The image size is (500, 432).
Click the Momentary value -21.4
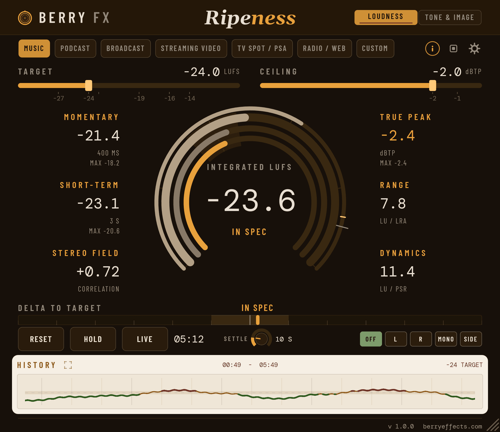[98, 136]
